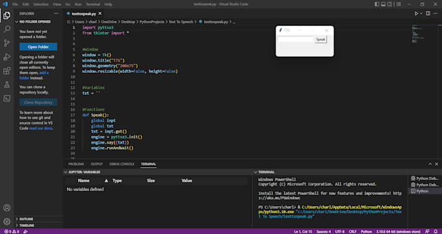Open the terminal-like icon in activity bar
The width and height of the screenshot is (442, 234).
coord(6,98)
